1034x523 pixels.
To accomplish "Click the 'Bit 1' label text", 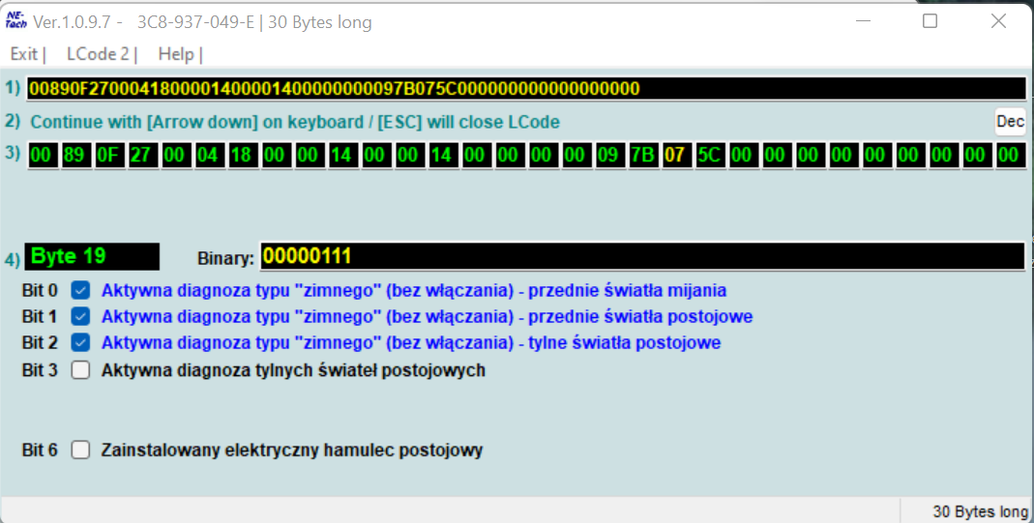I will 40,317.
